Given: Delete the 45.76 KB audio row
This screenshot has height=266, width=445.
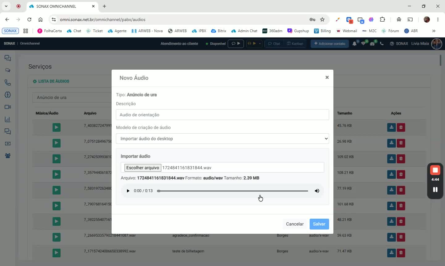Looking at the screenshot, I should [401, 127].
